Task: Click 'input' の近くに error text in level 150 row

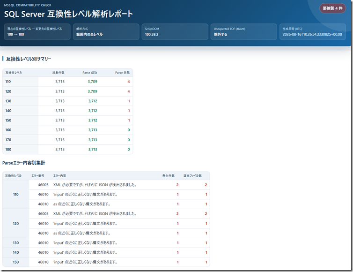Action: [85, 262]
